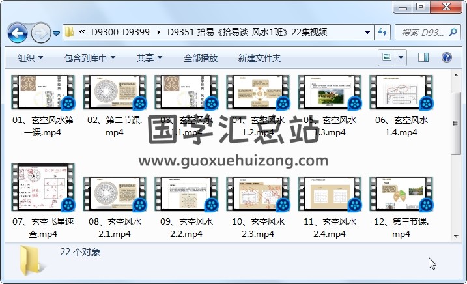Refresh the folder with the refresh icon
This screenshot has height=284, width=467.
(382, 32)
